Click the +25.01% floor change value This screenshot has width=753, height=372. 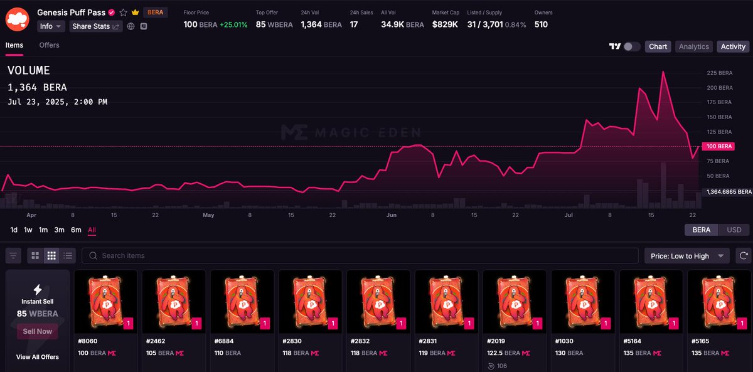coord(233,24)
